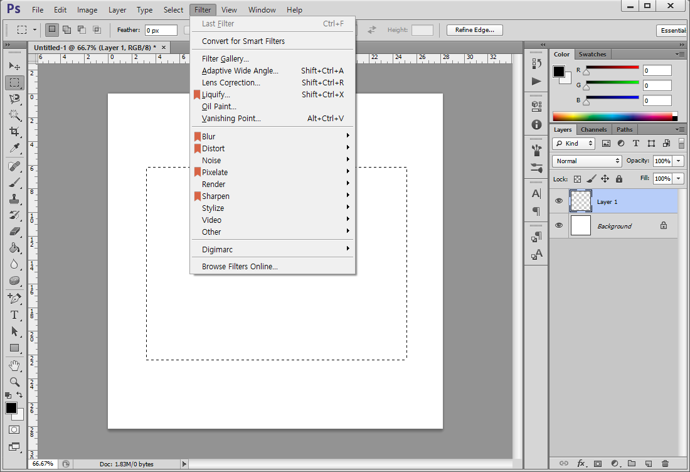The image size is (690, 472).
Task: Open the Opacity slider dropdown arrow
Action: pos(678,161)
